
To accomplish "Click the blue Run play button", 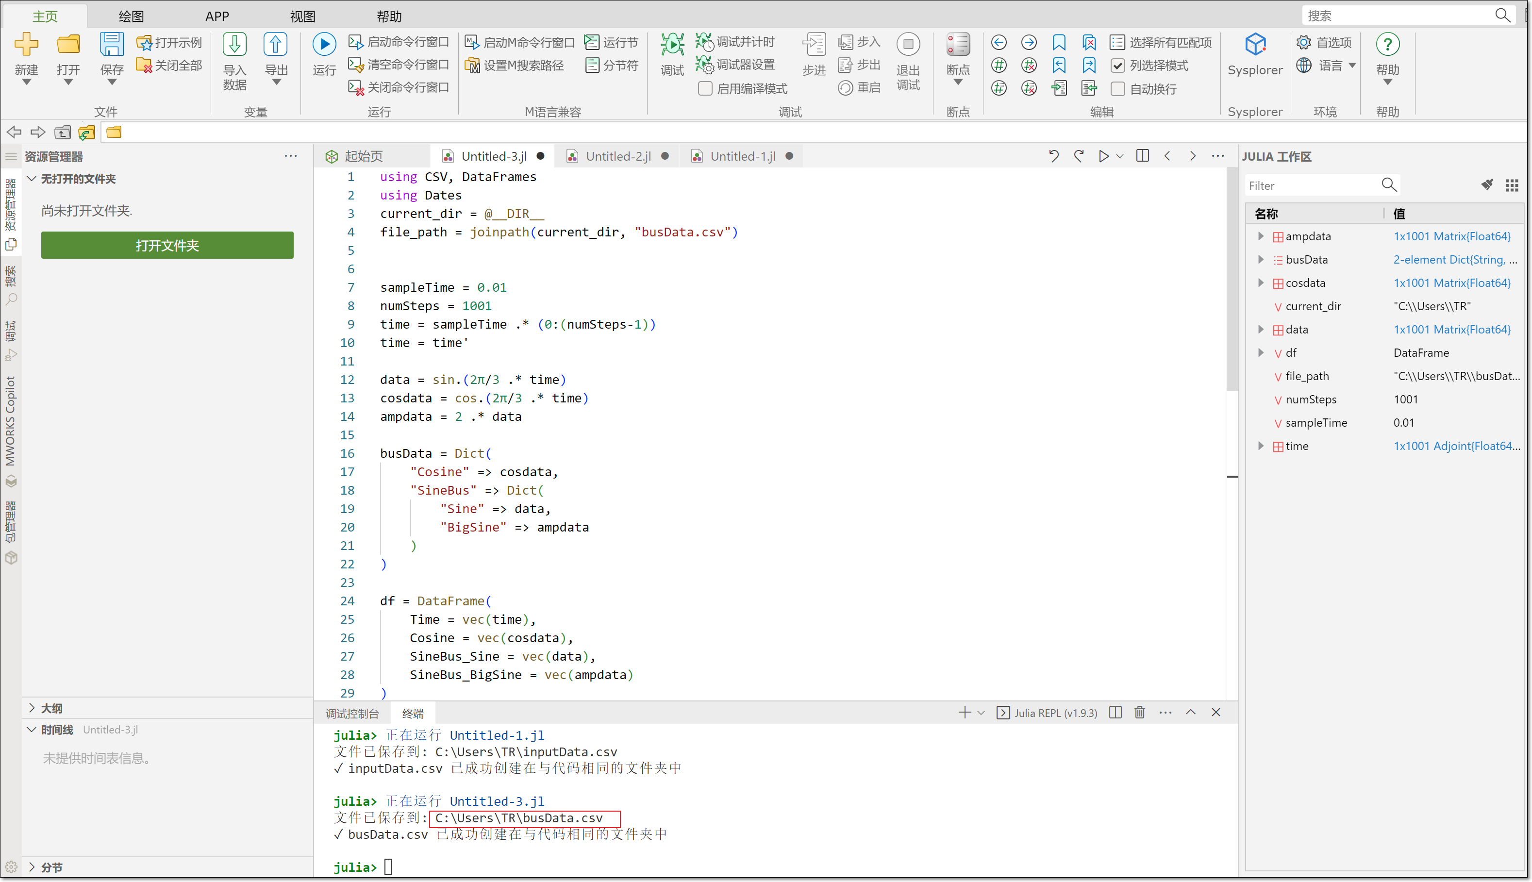I will [324, 44].
